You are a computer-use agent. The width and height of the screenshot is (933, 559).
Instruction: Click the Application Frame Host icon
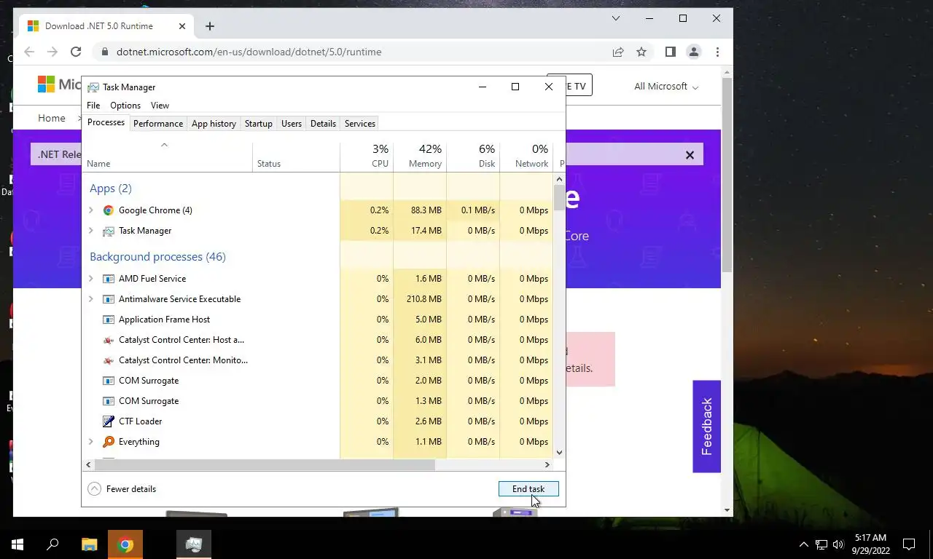click(x=109, y=320)
